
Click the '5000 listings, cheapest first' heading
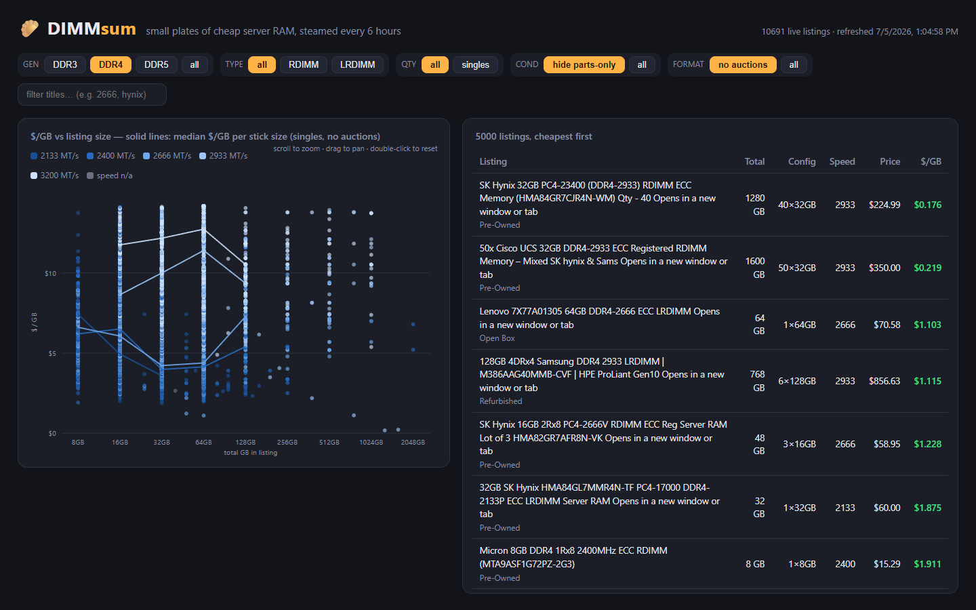click(x=533, y=136)
